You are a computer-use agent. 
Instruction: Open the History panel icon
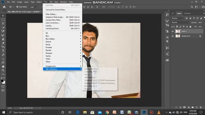(x=167, y=15)
